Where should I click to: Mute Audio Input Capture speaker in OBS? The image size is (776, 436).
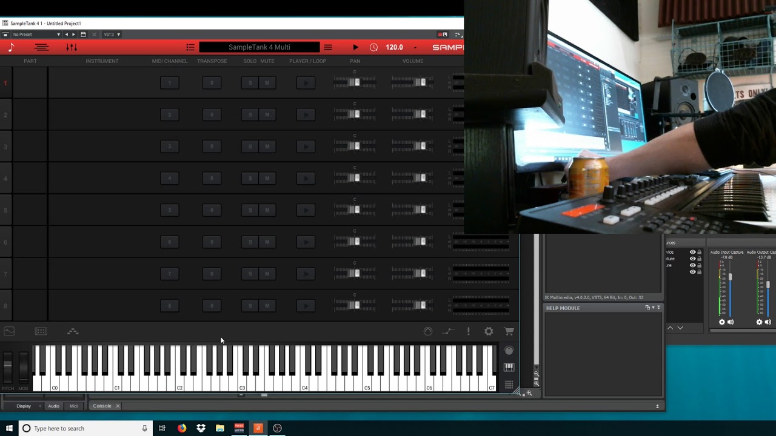coord(731,322)
